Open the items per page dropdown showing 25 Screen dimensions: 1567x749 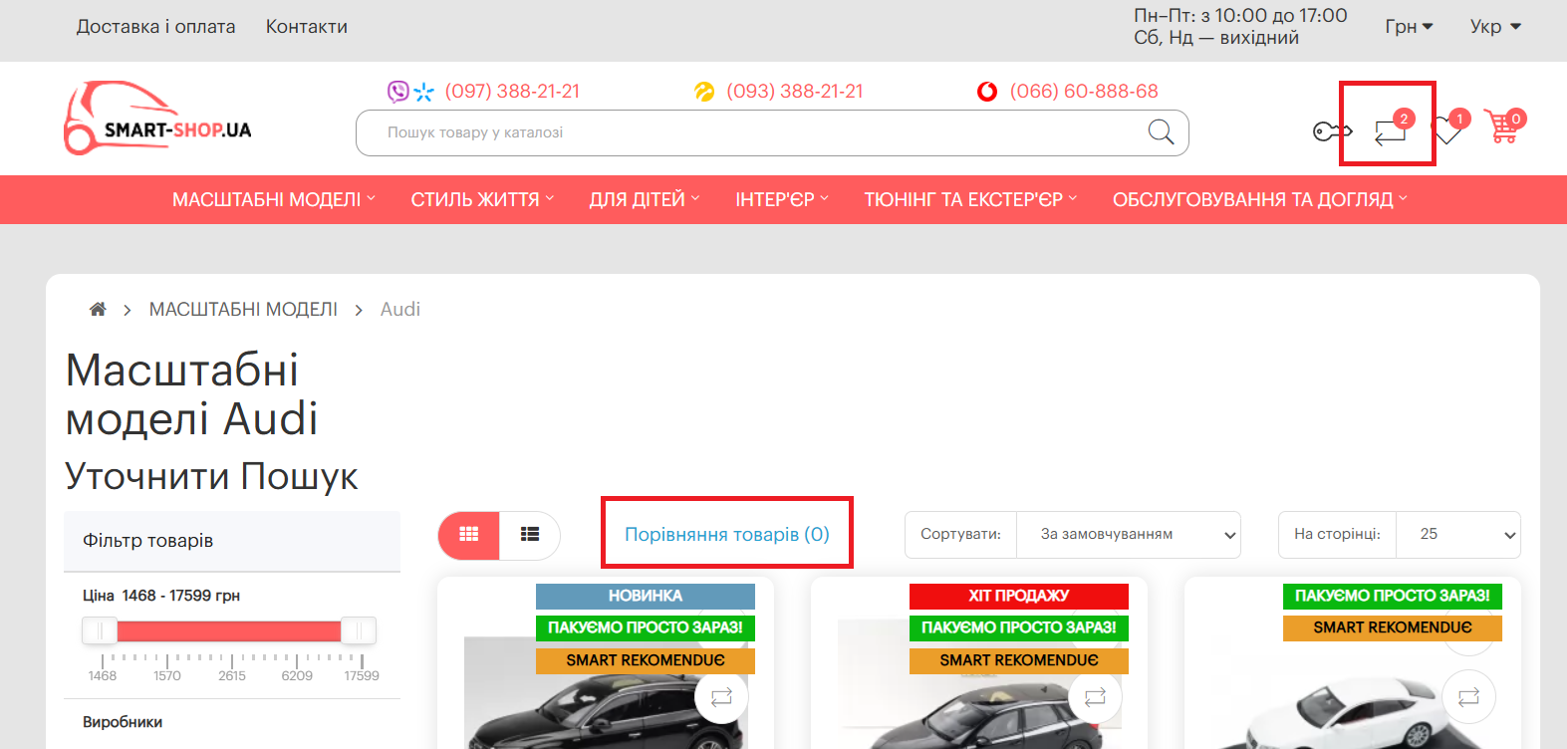click(x=1457, y=535)
